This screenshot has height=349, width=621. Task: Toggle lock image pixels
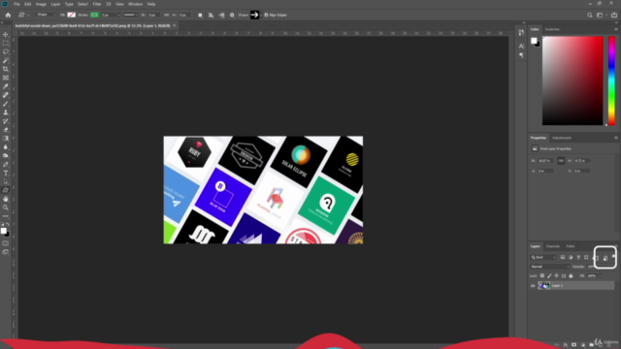coord(549,275)
